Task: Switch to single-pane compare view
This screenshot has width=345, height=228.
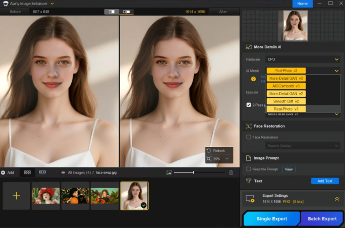Action: [112, 12]
